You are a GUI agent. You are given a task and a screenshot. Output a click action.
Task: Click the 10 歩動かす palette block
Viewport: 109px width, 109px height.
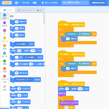click(x=18, y=22)
